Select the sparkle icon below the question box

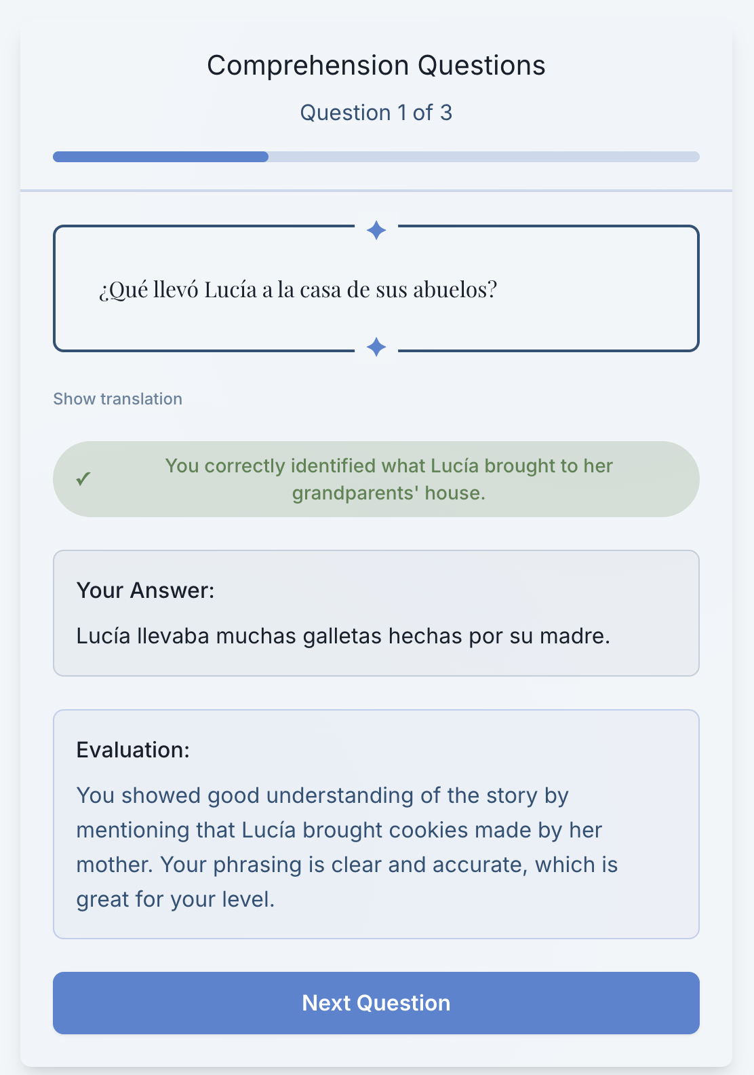376,346
